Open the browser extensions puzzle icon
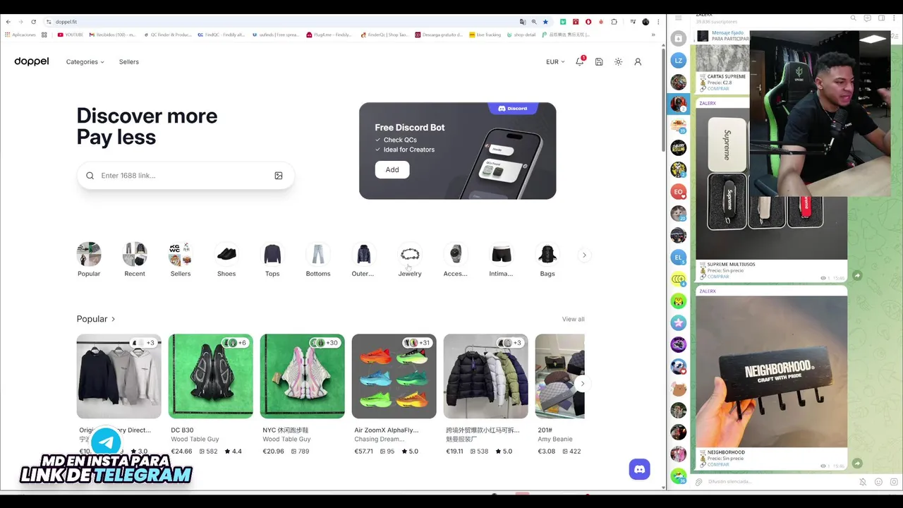This screenshot has height=508, width=903. click(614, 22)
